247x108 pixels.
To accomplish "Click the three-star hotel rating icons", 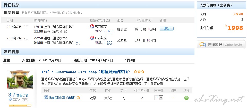I will (x=139, y=72).
